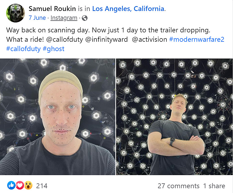
Task: Click the @activision mention text
Action: [x=150, y=40]
